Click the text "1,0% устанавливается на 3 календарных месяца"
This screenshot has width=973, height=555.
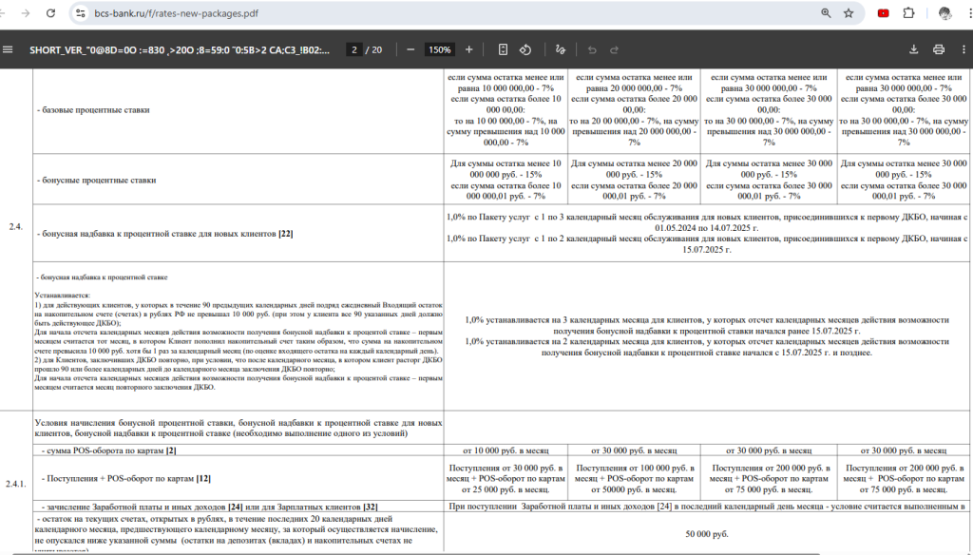pos(707,325)
